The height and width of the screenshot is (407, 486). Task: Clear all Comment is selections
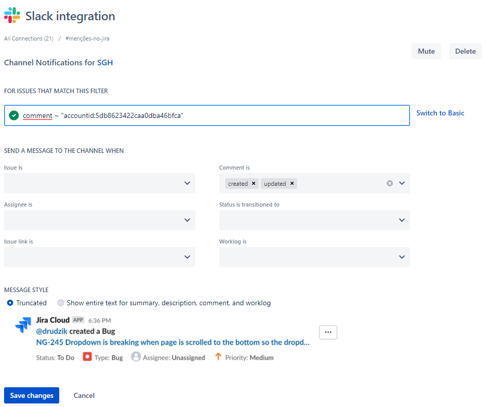coord(390,183)
